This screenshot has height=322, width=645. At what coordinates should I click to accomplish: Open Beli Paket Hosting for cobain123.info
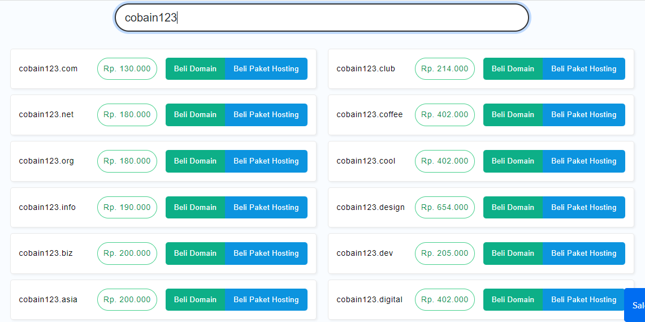tap(266, 207)
